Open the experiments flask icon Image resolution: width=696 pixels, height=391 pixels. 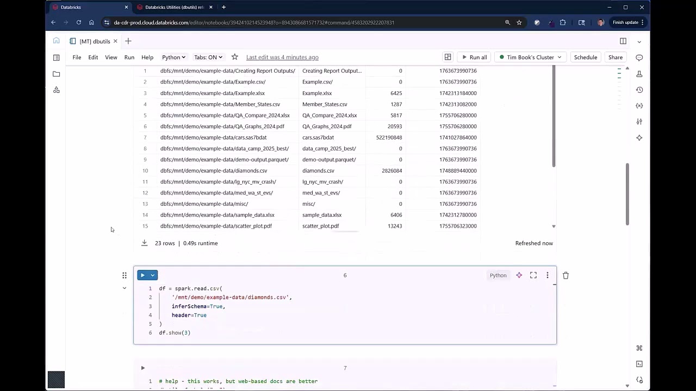(639, 74)
